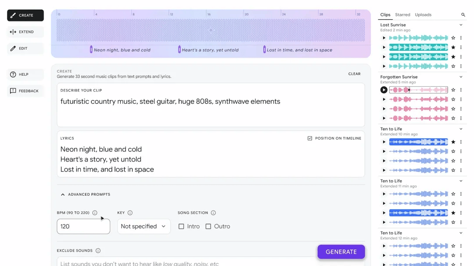Switch to the Starred tab
This screenshot has height=266, width=474.
pyautogui.click(x=402, y=15)
